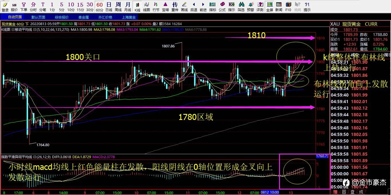Open the 分笔 tick view

coord(43,6)
